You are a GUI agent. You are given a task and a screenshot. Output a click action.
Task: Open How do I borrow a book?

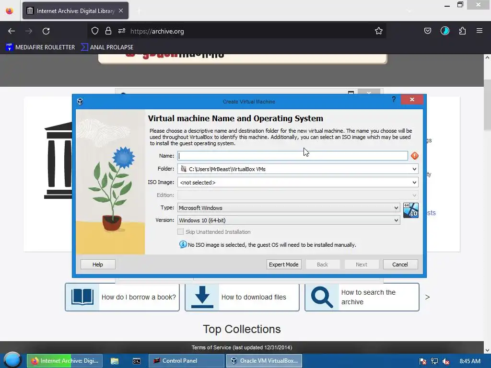139,297
